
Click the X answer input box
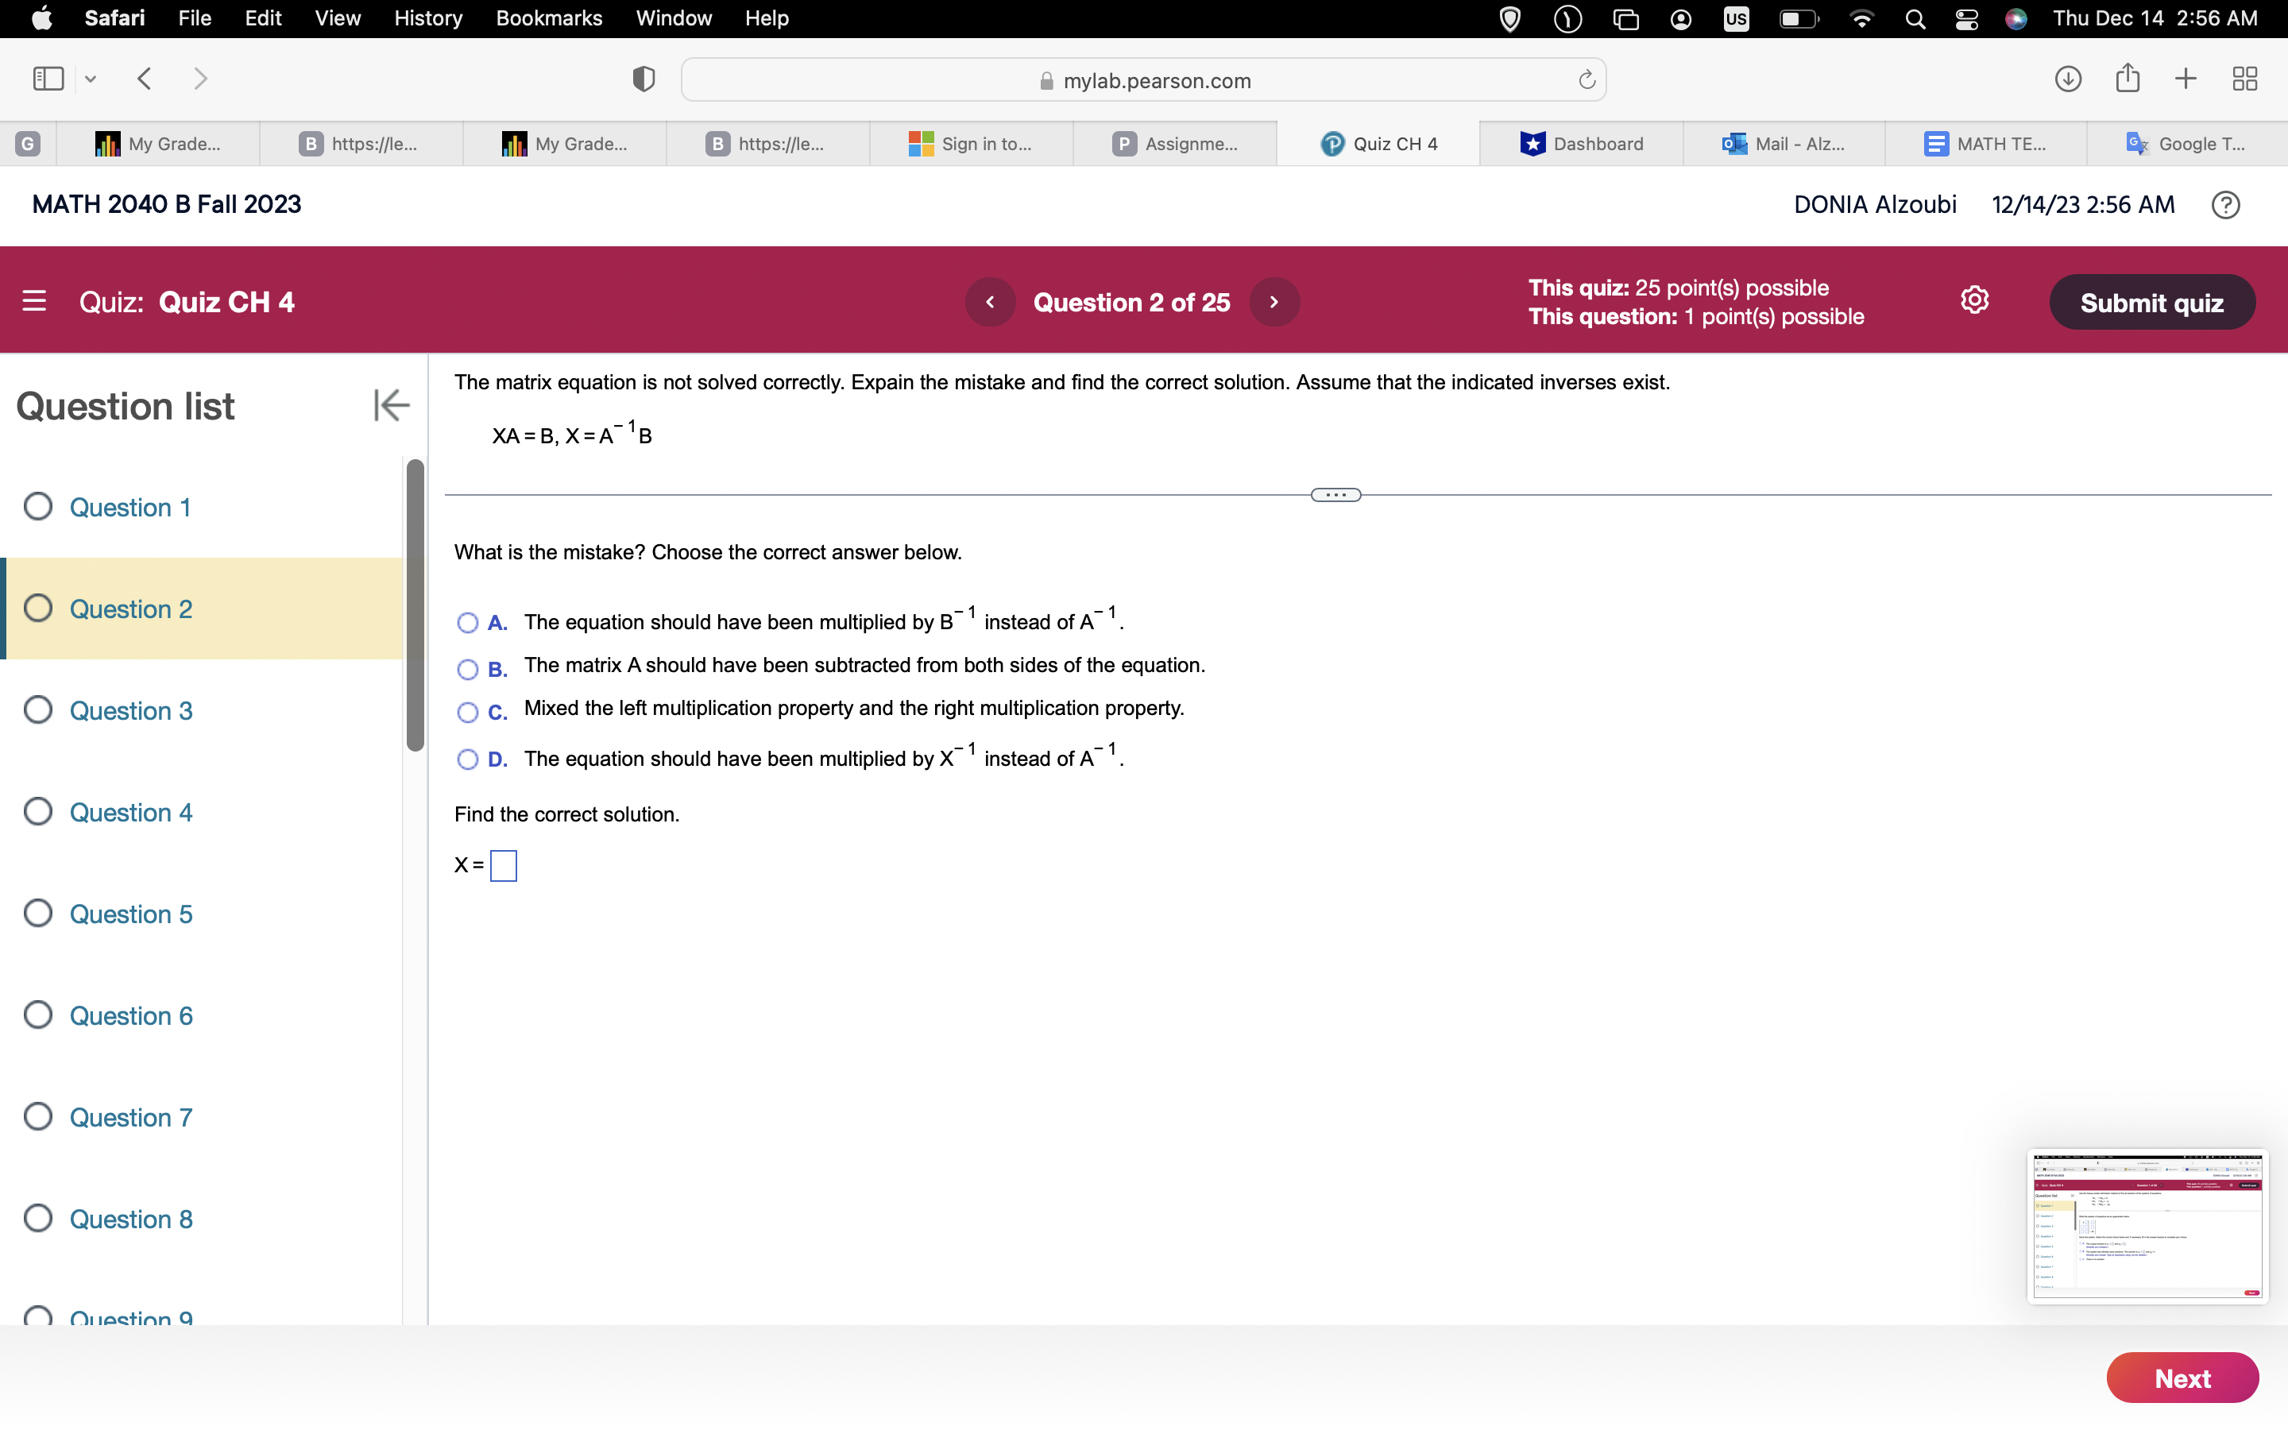click(x=504, y=865)
